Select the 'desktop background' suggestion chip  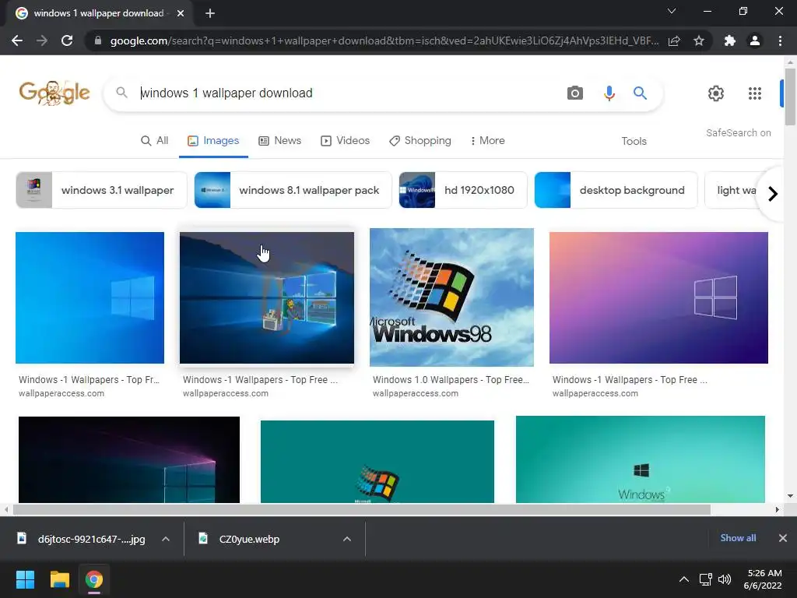616,190
